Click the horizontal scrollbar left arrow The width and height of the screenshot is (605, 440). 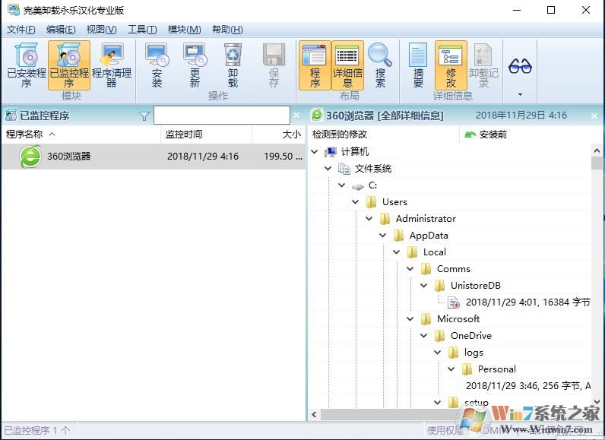click(314, 415)
